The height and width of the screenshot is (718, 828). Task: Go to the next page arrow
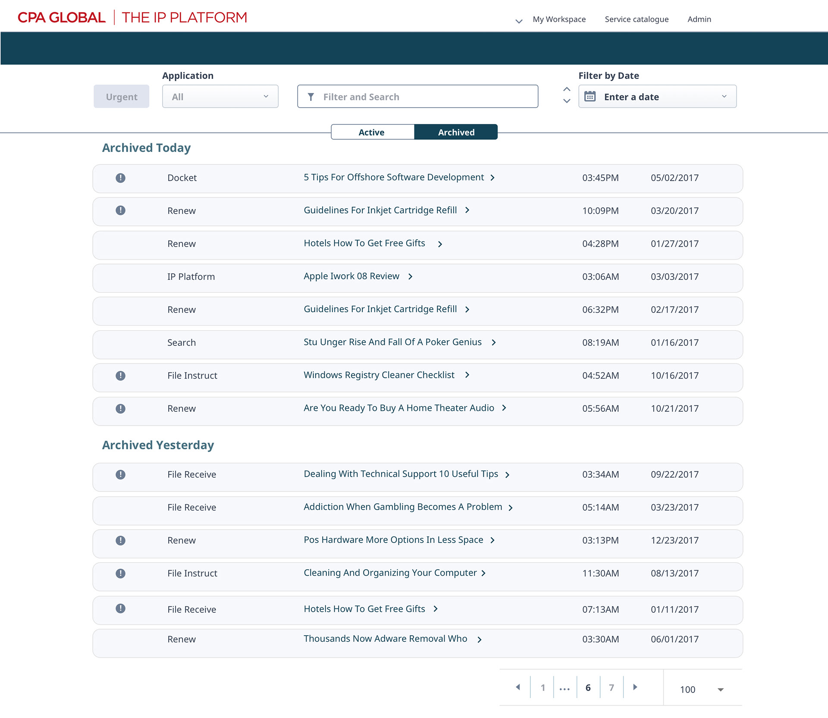coord(635,687)
